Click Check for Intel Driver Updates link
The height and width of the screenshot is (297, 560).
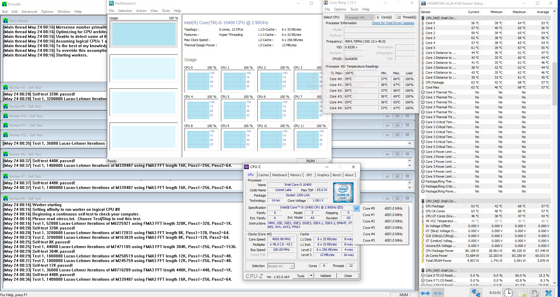pos(393,23)
